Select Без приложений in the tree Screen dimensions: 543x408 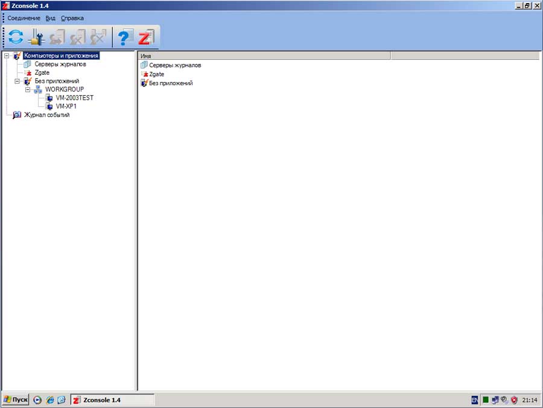(57, 81)
